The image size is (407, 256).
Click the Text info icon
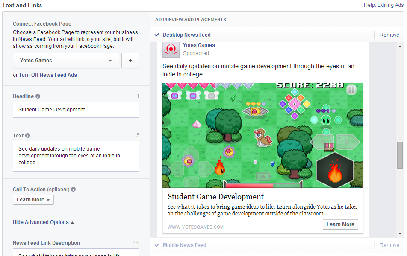coord(28,135)
